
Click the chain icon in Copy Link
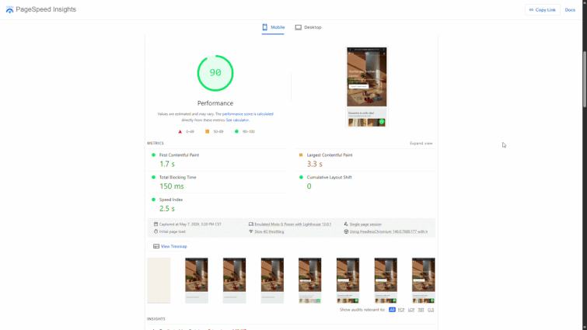(531, 10)
